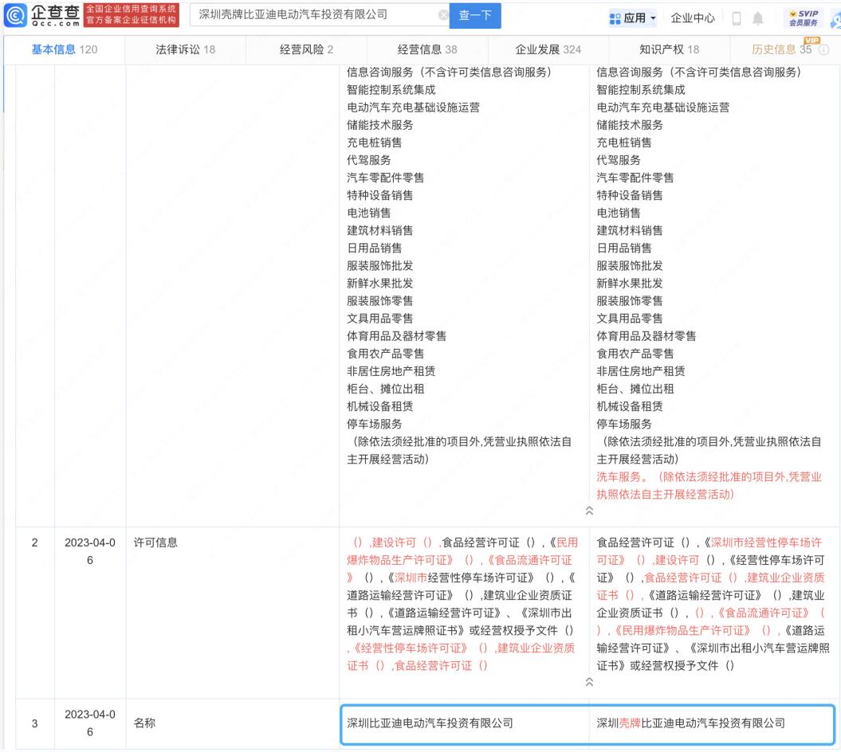Expand the 应用 dropdown arrow
The image size is (841, 752).
(x=653, y=18)
